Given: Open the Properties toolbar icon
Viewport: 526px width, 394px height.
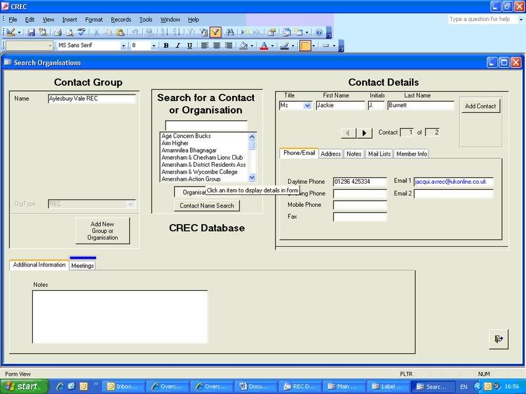Looking at the screenshot, I should [x=272, y=32].
